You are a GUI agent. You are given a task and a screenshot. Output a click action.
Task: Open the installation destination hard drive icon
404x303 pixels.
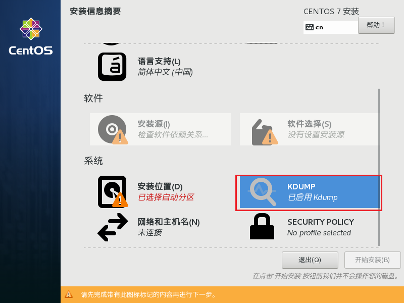point(113,192)
